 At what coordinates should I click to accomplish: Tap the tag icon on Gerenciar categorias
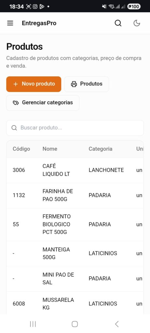tap(16, 103)
